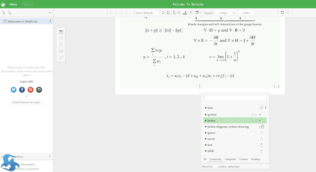The width and height of the screenshot is (316, 172).
Task: Open options for Welcome to Mathcha document
Action: (50, 21)
